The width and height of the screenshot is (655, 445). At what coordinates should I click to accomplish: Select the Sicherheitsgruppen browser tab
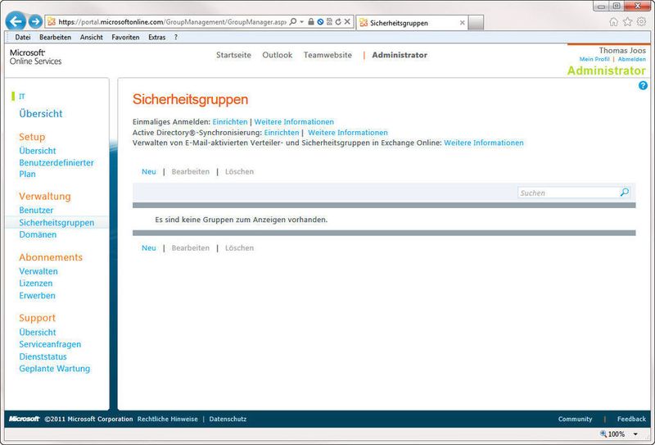[413, 23]
